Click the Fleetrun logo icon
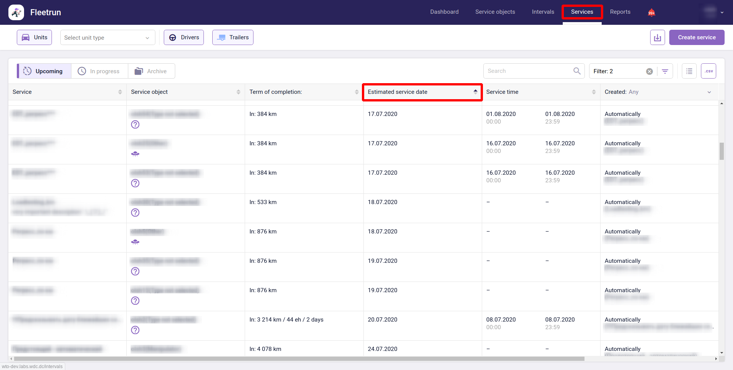 point(16,12)
